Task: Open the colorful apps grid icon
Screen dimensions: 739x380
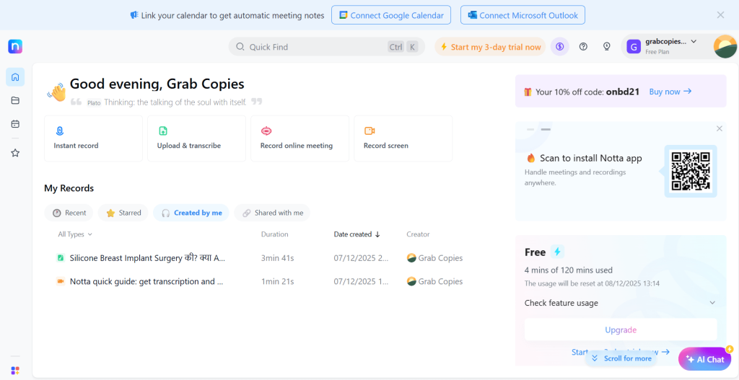Action: (15, 371)
